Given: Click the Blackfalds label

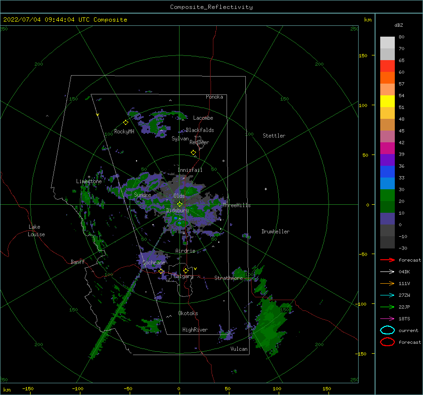Looking at the screenshot, I should 200,130.
